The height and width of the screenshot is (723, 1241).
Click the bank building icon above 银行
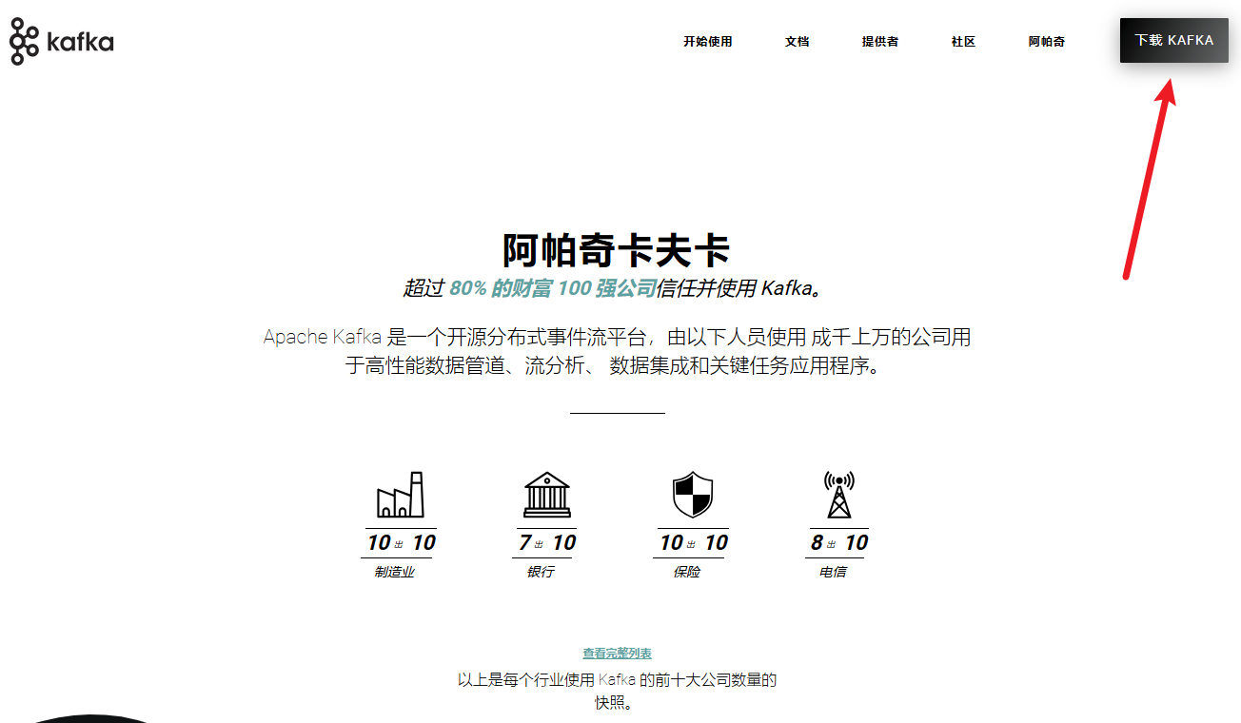pos(547,495)
